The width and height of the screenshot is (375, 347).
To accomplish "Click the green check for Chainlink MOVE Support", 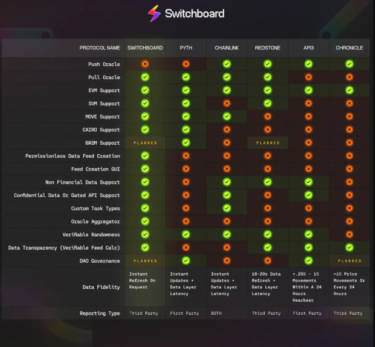I will point(227,117).
